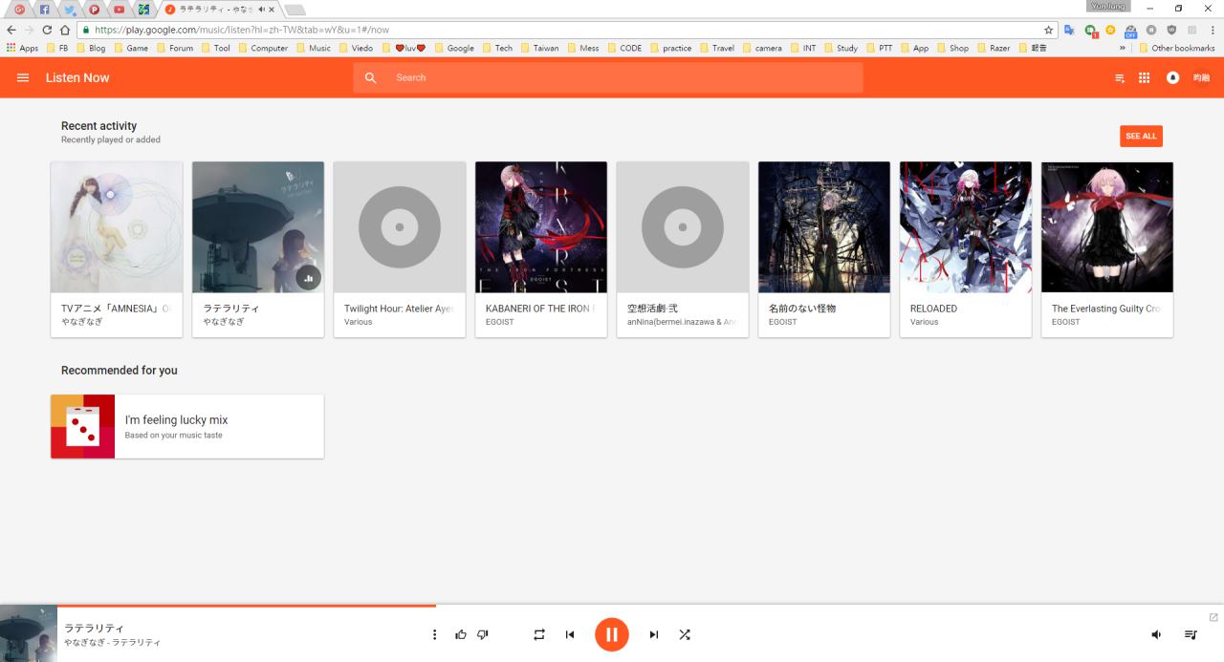Go back in browser history
This screenshot has height=662, width=1224.
[x=11, y=30]
